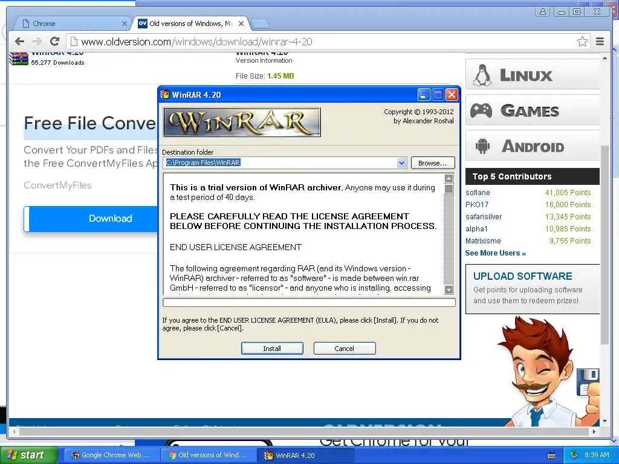The image size is (619, 464).
Task: Expand the Destination folder dropdown
Action: point(402,163)
